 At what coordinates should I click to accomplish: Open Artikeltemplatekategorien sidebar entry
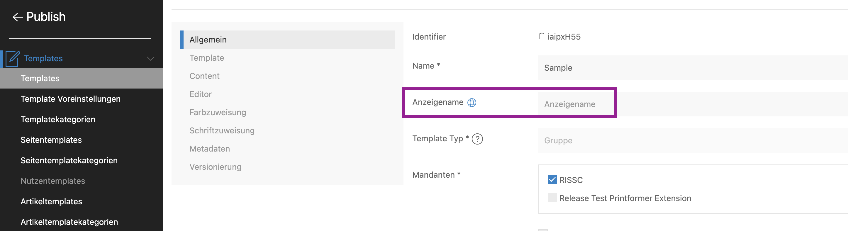click(x=69, y=222)
